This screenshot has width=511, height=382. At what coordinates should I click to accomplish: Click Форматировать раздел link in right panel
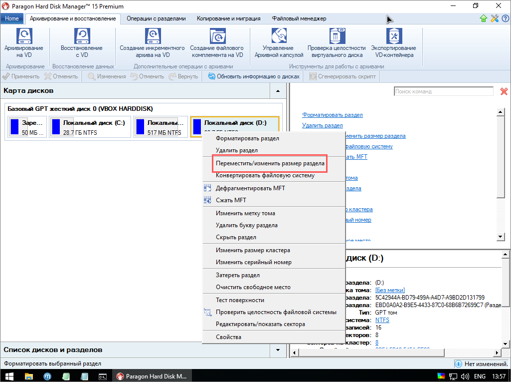tap(333, 115)
